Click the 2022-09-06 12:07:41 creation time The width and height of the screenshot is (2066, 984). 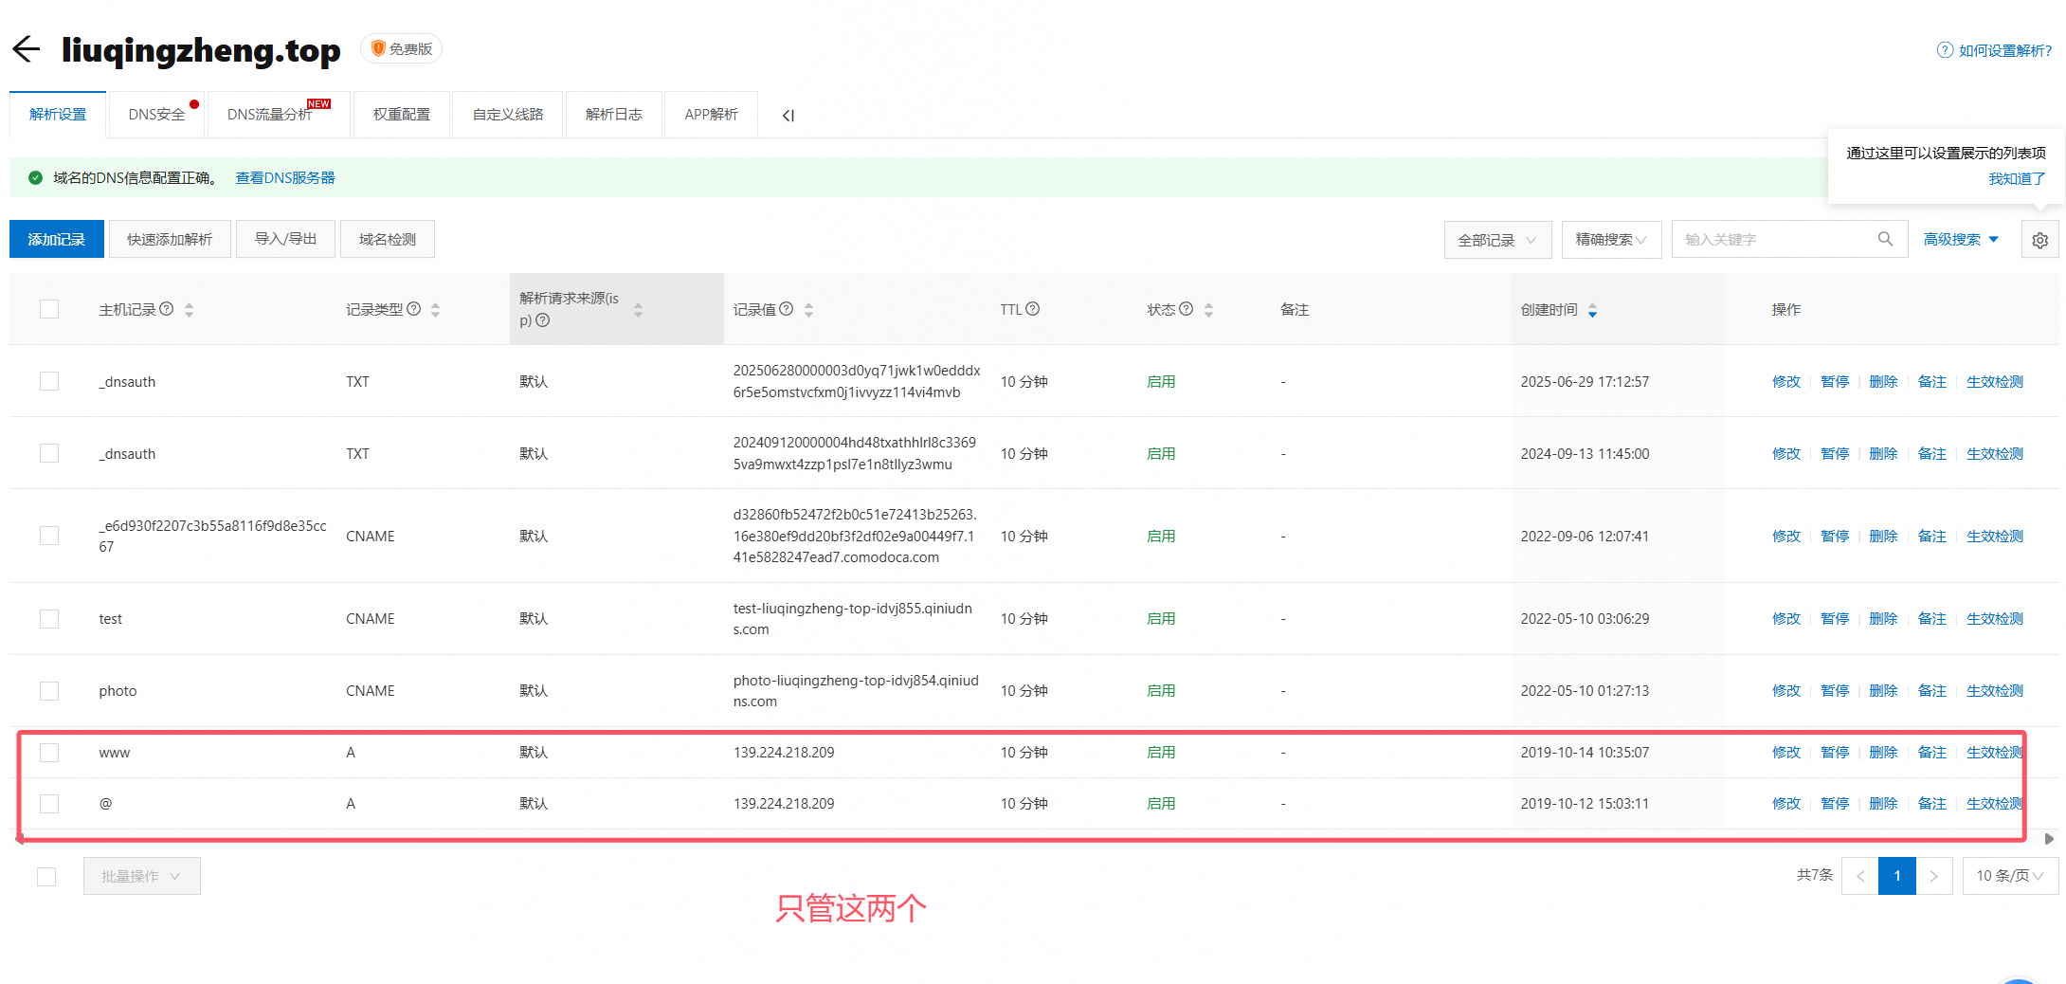(x=1585, y=536)
